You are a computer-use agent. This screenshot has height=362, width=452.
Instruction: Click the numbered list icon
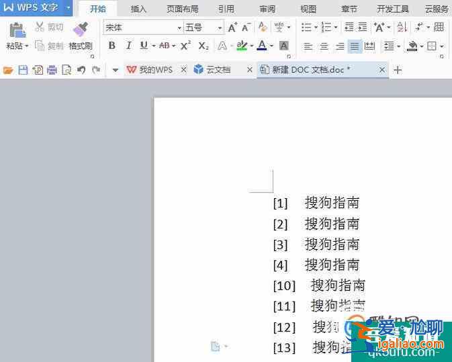[x=326, y=28]
